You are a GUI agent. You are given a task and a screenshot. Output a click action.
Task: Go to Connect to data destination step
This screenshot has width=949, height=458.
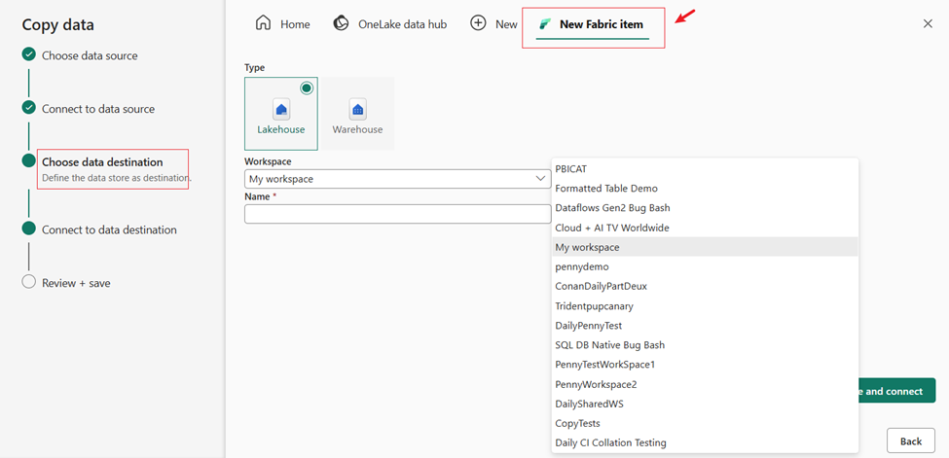pos(109,229)
